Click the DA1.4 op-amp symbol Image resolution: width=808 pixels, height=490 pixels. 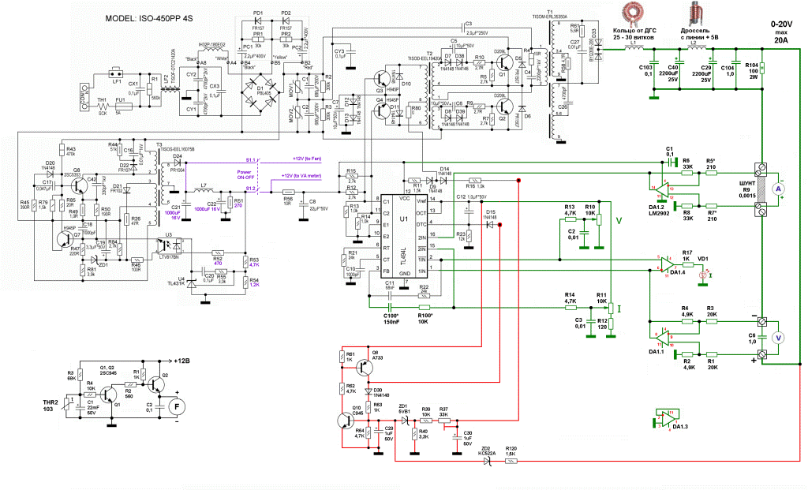(668, 264)
